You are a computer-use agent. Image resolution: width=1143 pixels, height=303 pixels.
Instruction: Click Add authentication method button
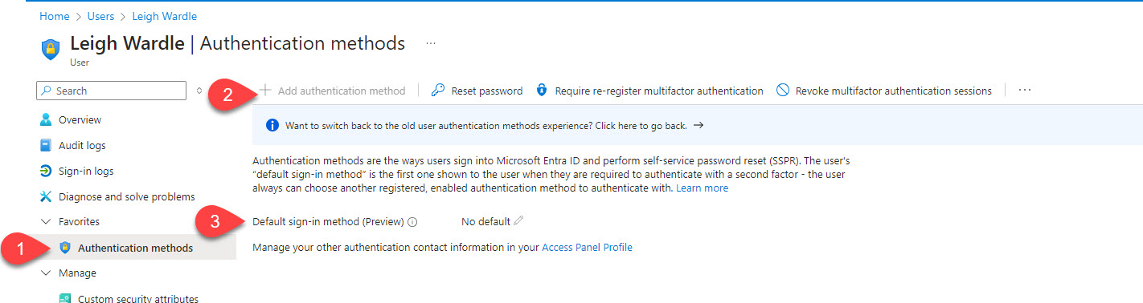332,91
